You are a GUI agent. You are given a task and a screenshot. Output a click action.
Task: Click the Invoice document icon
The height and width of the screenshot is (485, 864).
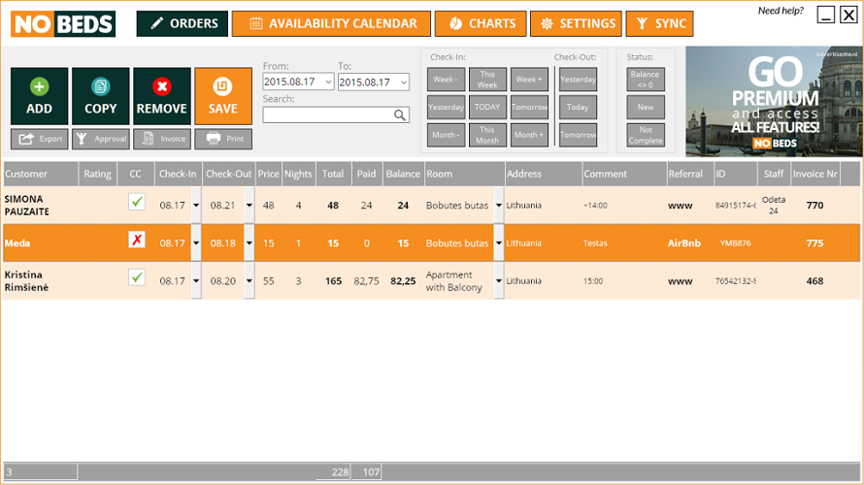coord(148,139)
